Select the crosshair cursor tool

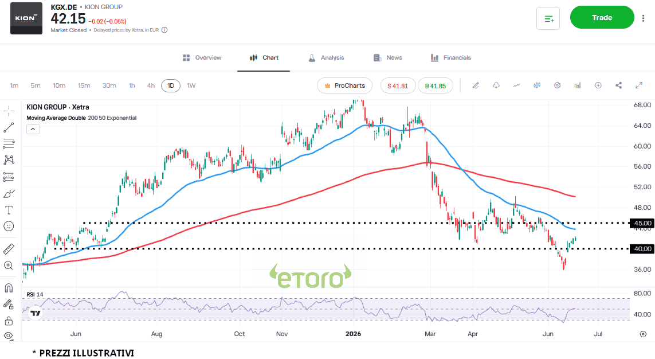pos(9,111)
